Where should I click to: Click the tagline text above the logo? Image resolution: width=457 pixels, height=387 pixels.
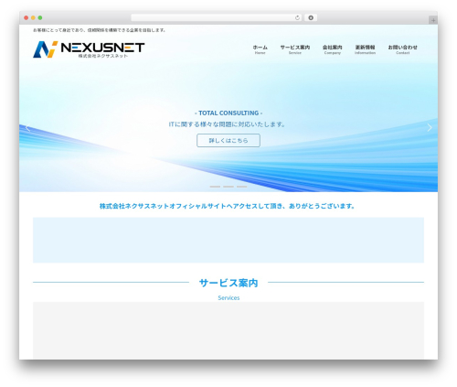click(100, 30)
